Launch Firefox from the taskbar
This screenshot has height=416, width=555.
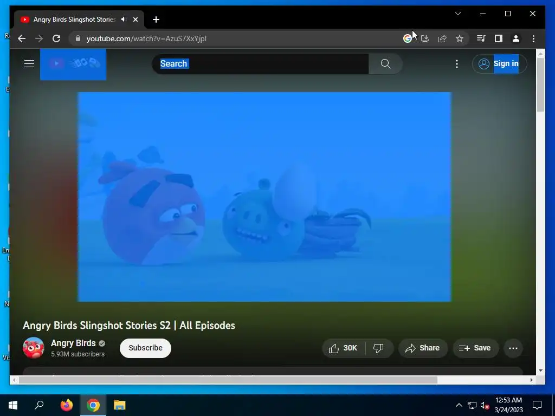pos(66,405)
